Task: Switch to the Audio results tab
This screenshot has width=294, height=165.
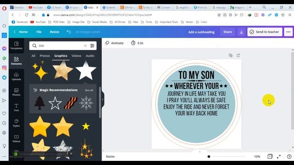Action: pyautogui.click(x=90, y=56)
